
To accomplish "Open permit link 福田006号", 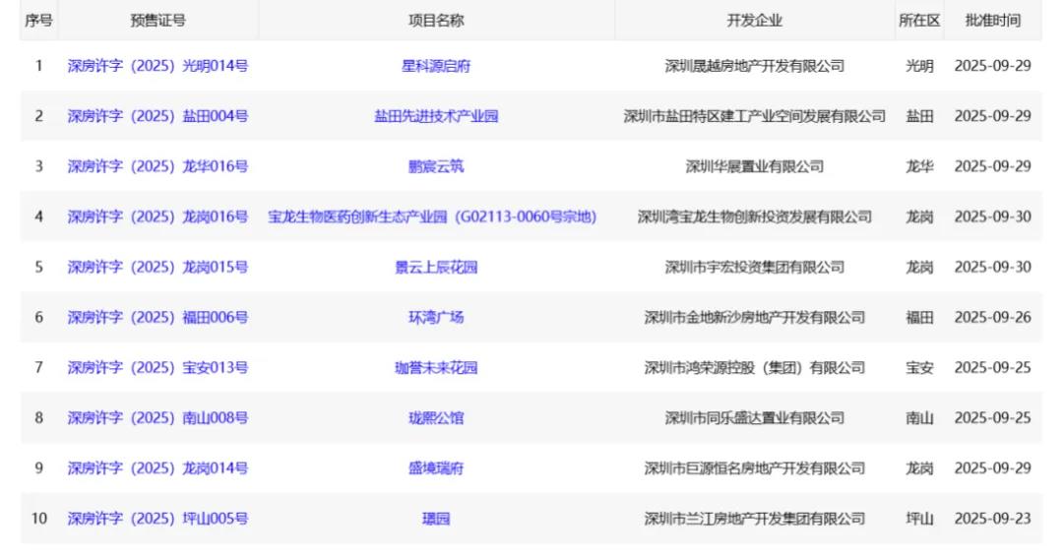I will [x=157, y=317].
